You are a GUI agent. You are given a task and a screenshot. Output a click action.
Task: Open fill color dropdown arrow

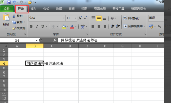(68, 26)
